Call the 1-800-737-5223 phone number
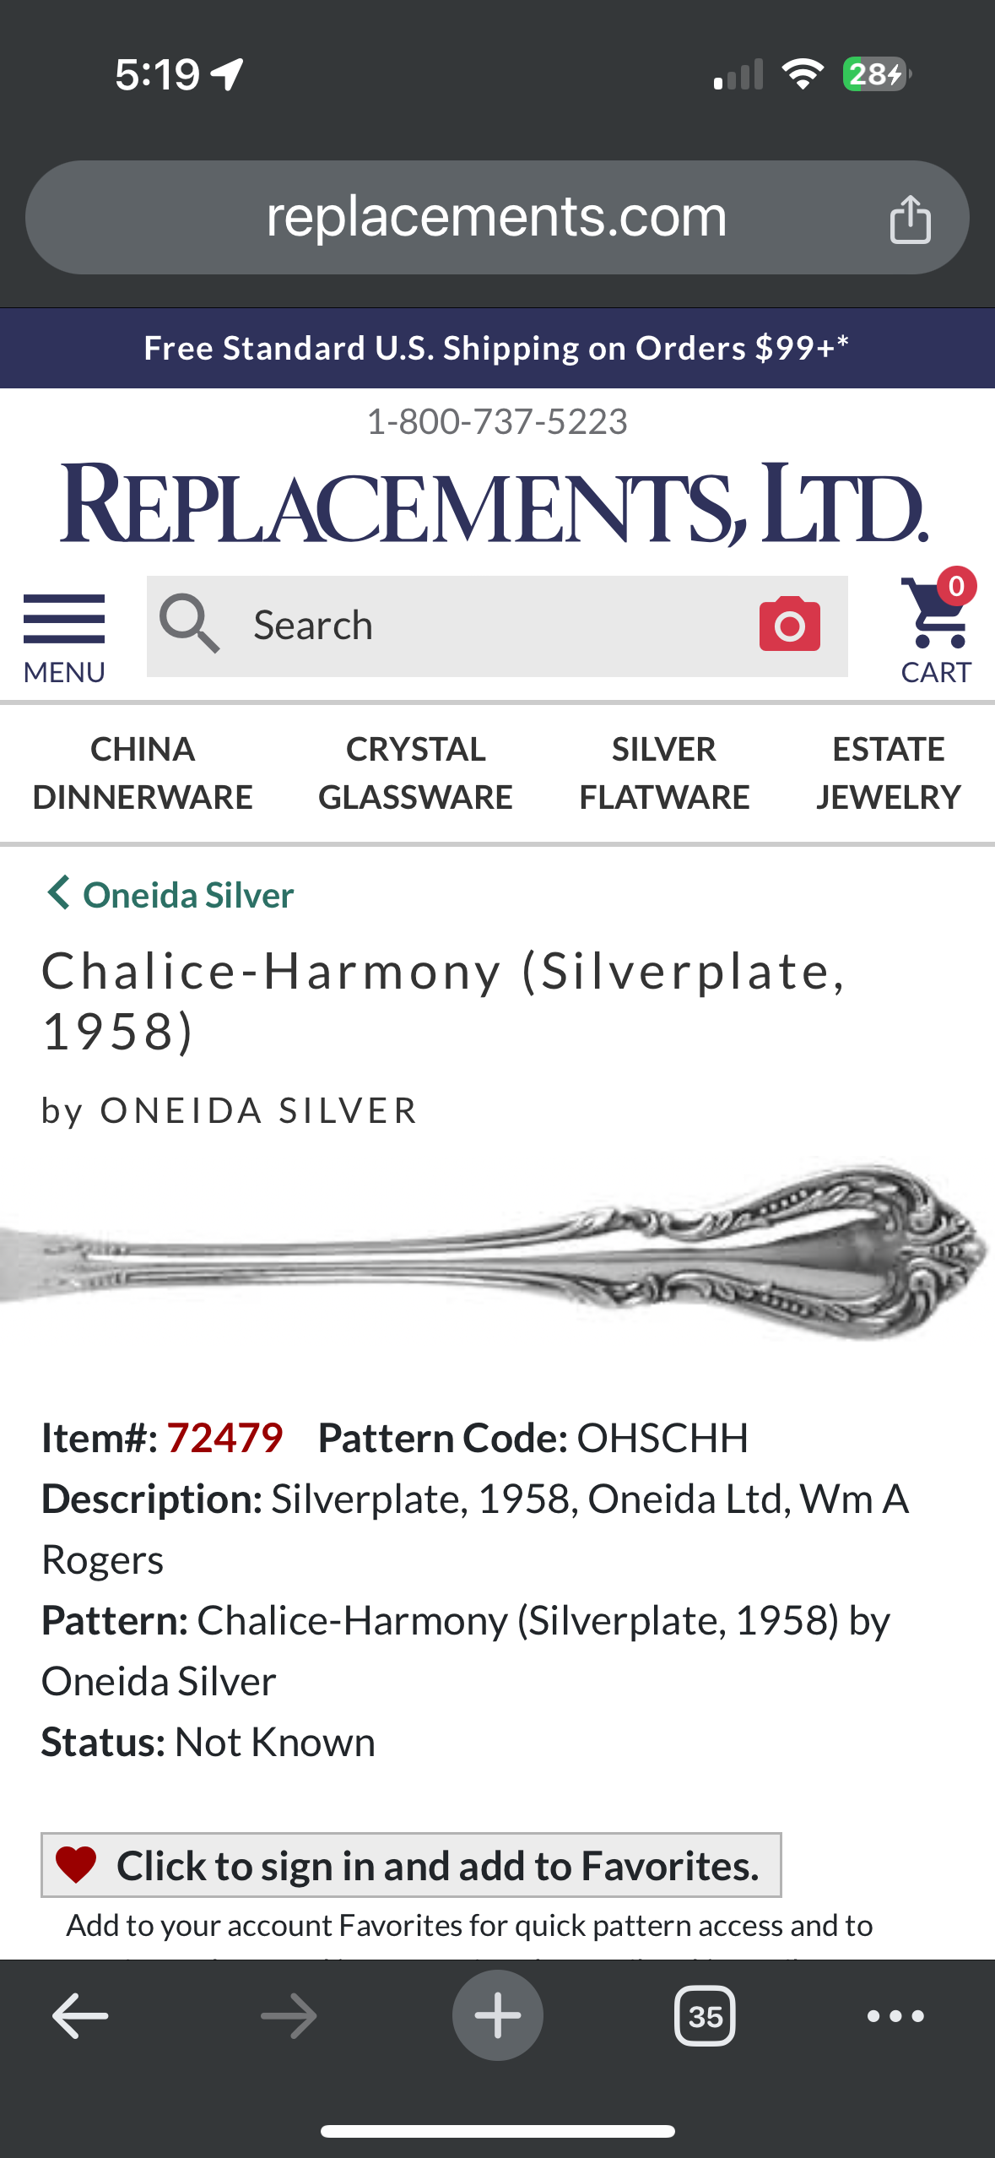Image resolution: width=995 pixels, height=2158 pixels. (x=497, y=421)
